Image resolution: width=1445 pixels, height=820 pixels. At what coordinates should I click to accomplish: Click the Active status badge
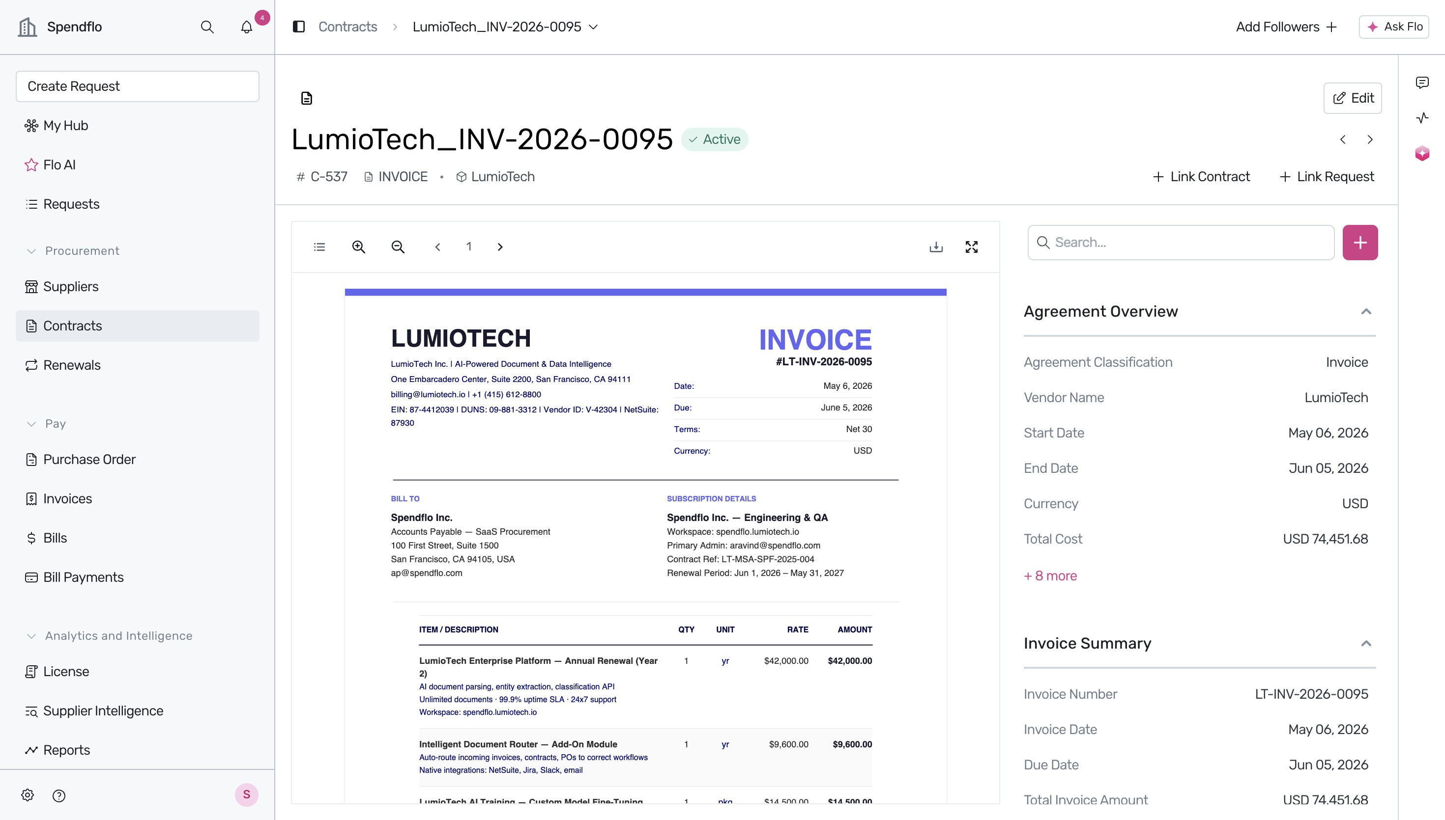714,139
